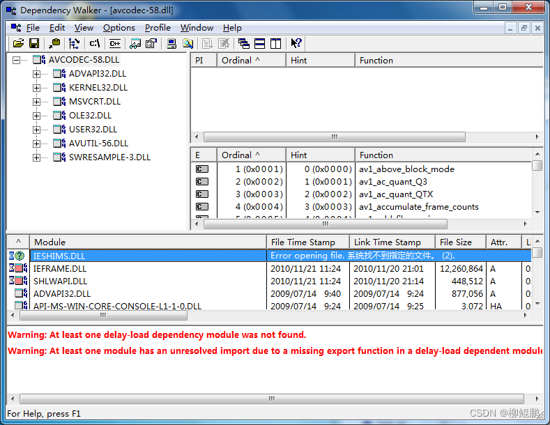This screenshot has width=550, height=425.
Task: Sort module list by Link Time Stamp header
Action: coord(392,242)
